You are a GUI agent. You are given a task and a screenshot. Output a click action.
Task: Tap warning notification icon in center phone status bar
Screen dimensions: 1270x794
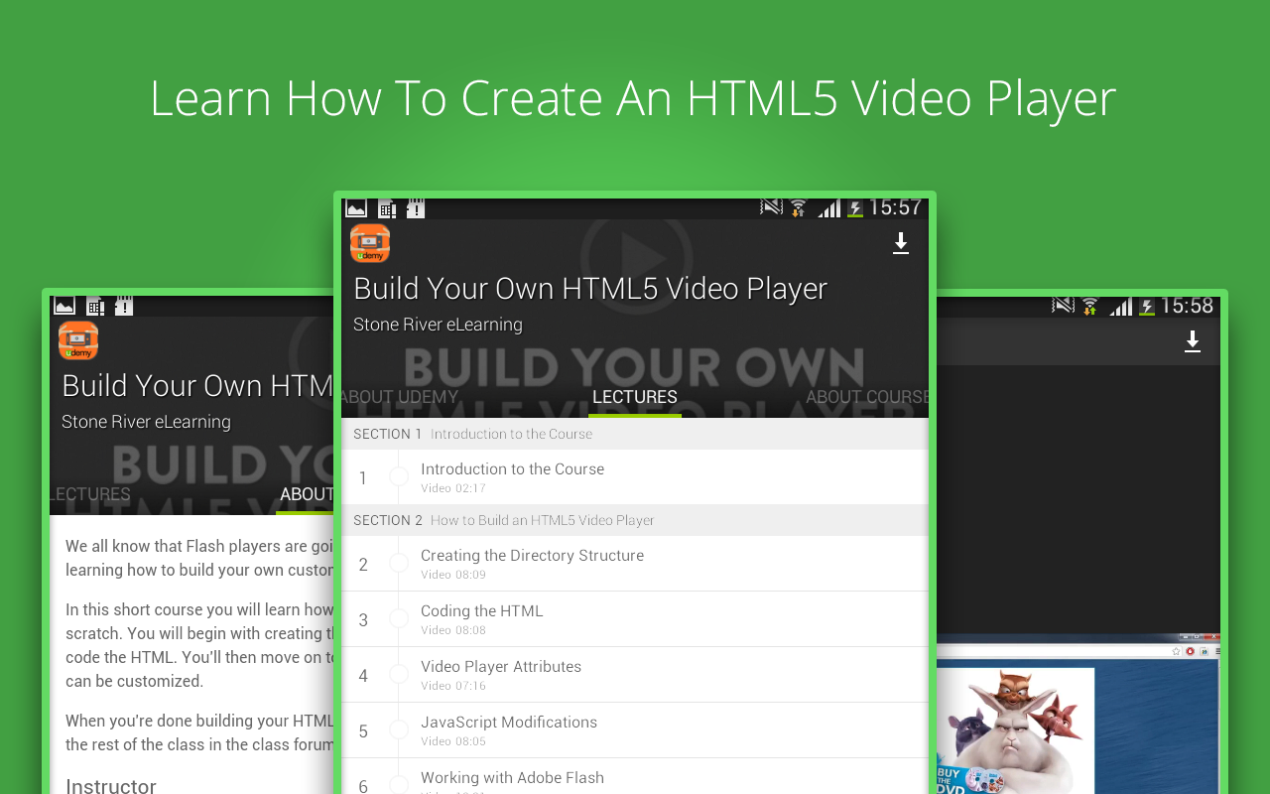click(416, 208)
